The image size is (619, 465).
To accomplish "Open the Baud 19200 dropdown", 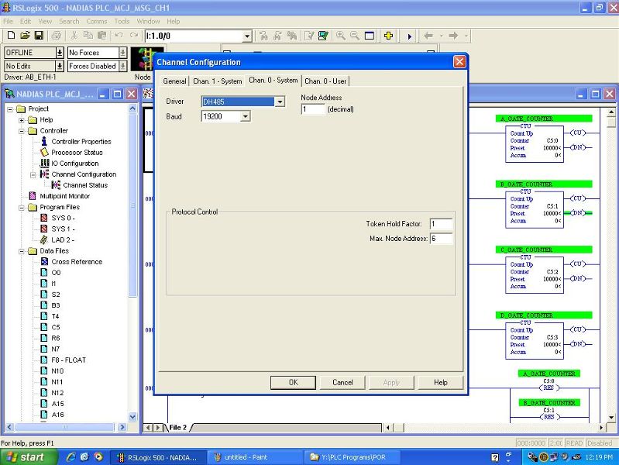I will coord(245,116).
